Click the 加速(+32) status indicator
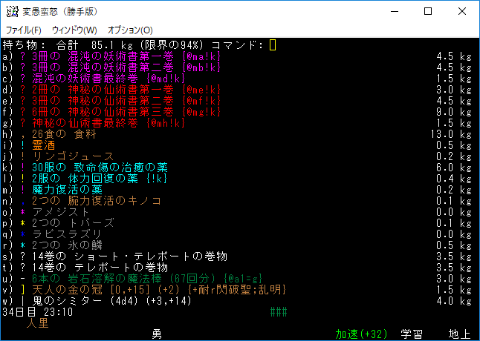 pyautogui.click(x=361, y=334)
